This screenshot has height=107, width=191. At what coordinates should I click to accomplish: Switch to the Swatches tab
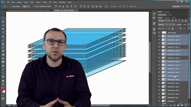point(167,12)
